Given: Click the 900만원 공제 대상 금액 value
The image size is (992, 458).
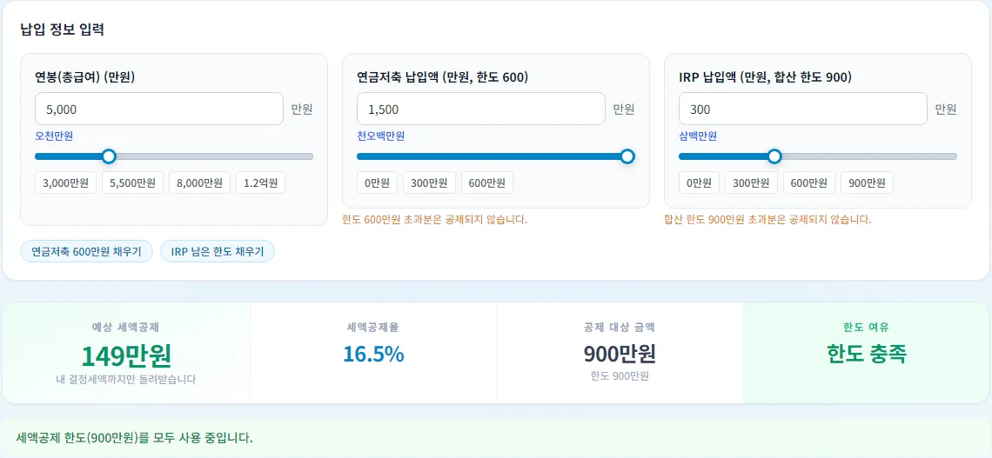Looking at the screenshot, I should [x=620, y=354].
